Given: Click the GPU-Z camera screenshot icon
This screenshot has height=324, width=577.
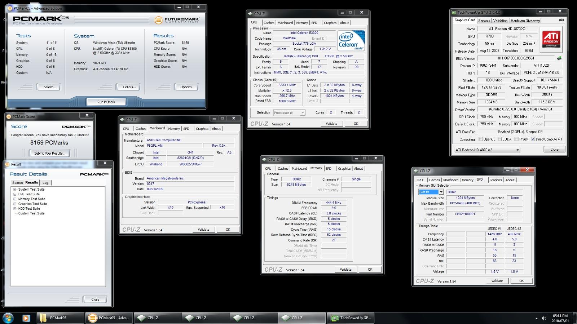Looking at the screenshot, I should coord(561,20).
